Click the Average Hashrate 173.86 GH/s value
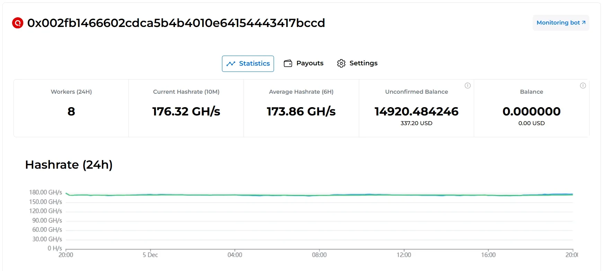Screen dimensions: 604x271 pos(301,111)
